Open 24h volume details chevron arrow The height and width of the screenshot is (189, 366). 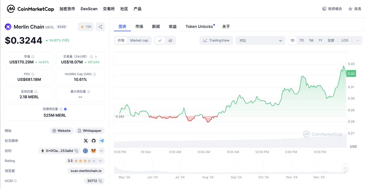[96, 57]
